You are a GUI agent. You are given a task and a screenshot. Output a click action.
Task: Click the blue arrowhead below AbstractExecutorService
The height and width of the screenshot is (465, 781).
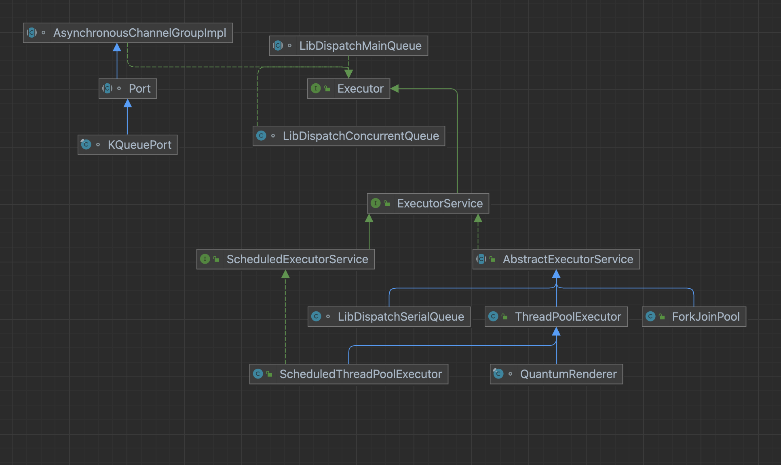pos(556,275)
